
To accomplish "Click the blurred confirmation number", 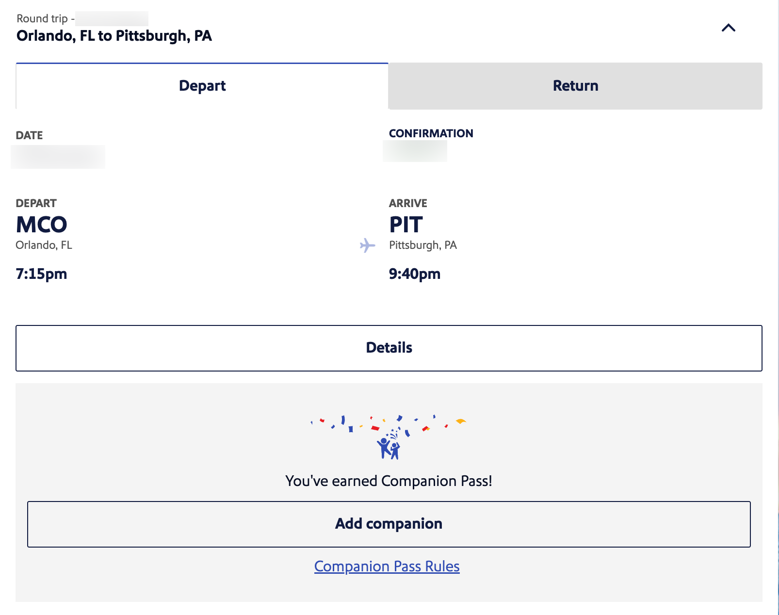I will coord(415,151).
